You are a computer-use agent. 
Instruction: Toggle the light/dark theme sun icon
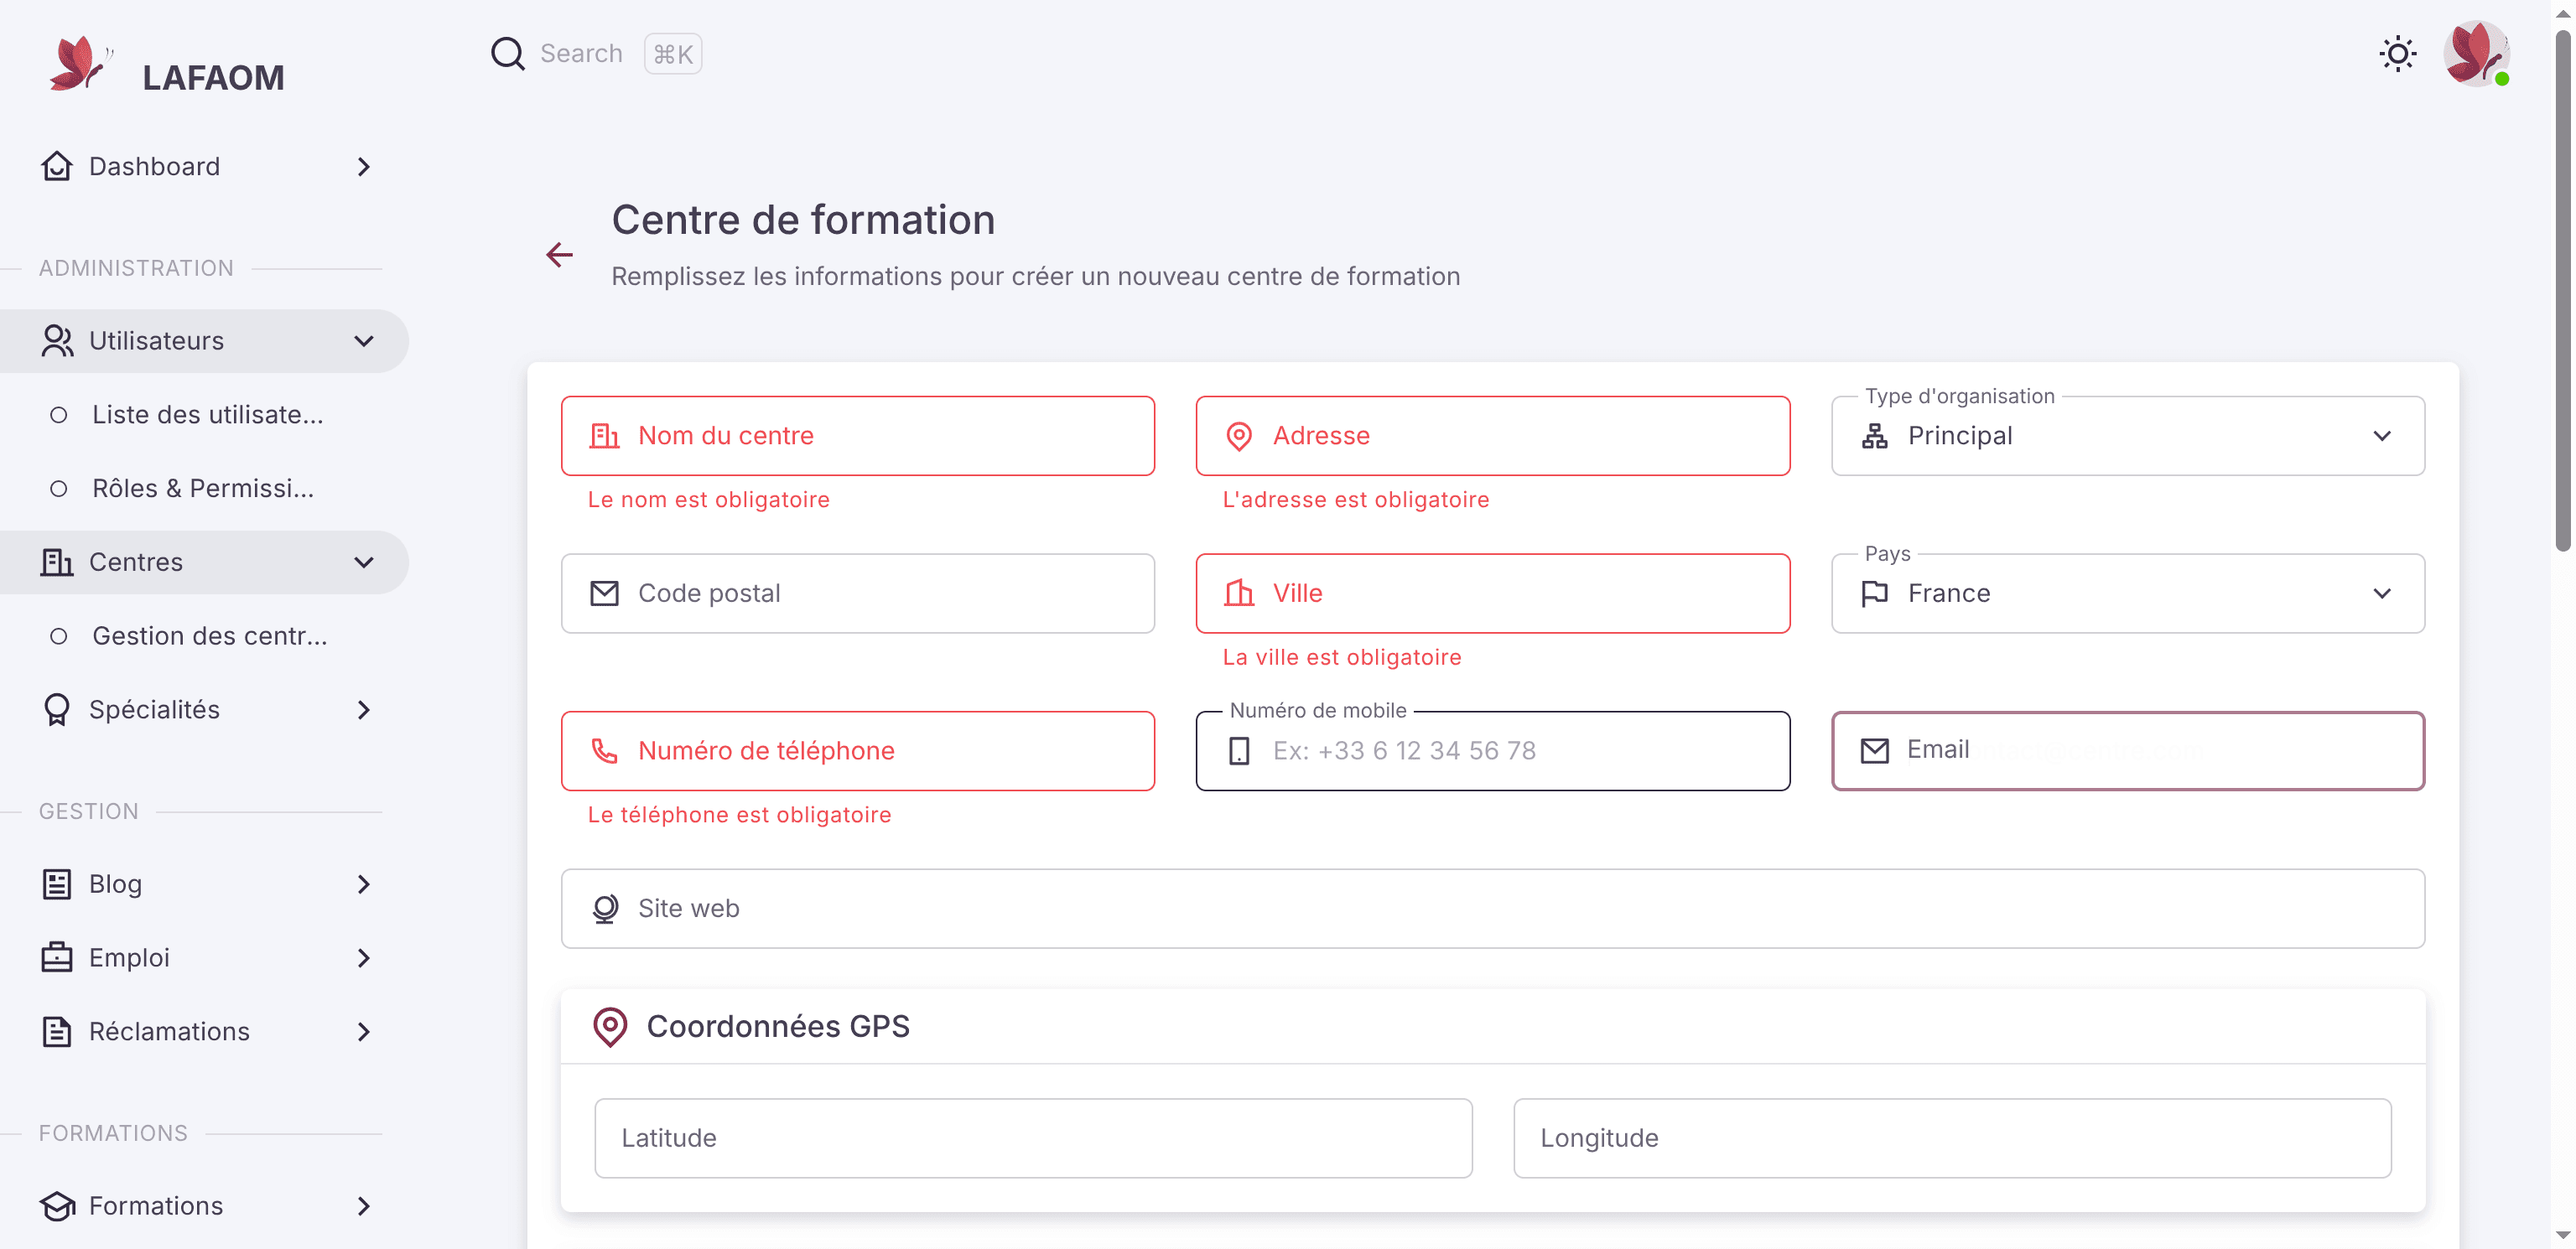2397,54
